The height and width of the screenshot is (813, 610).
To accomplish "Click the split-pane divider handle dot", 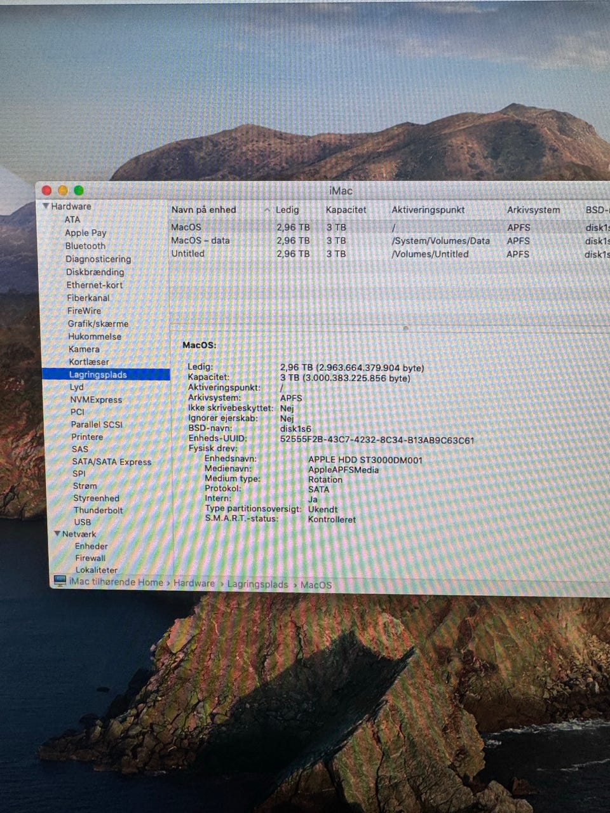I will click(405, 328).
